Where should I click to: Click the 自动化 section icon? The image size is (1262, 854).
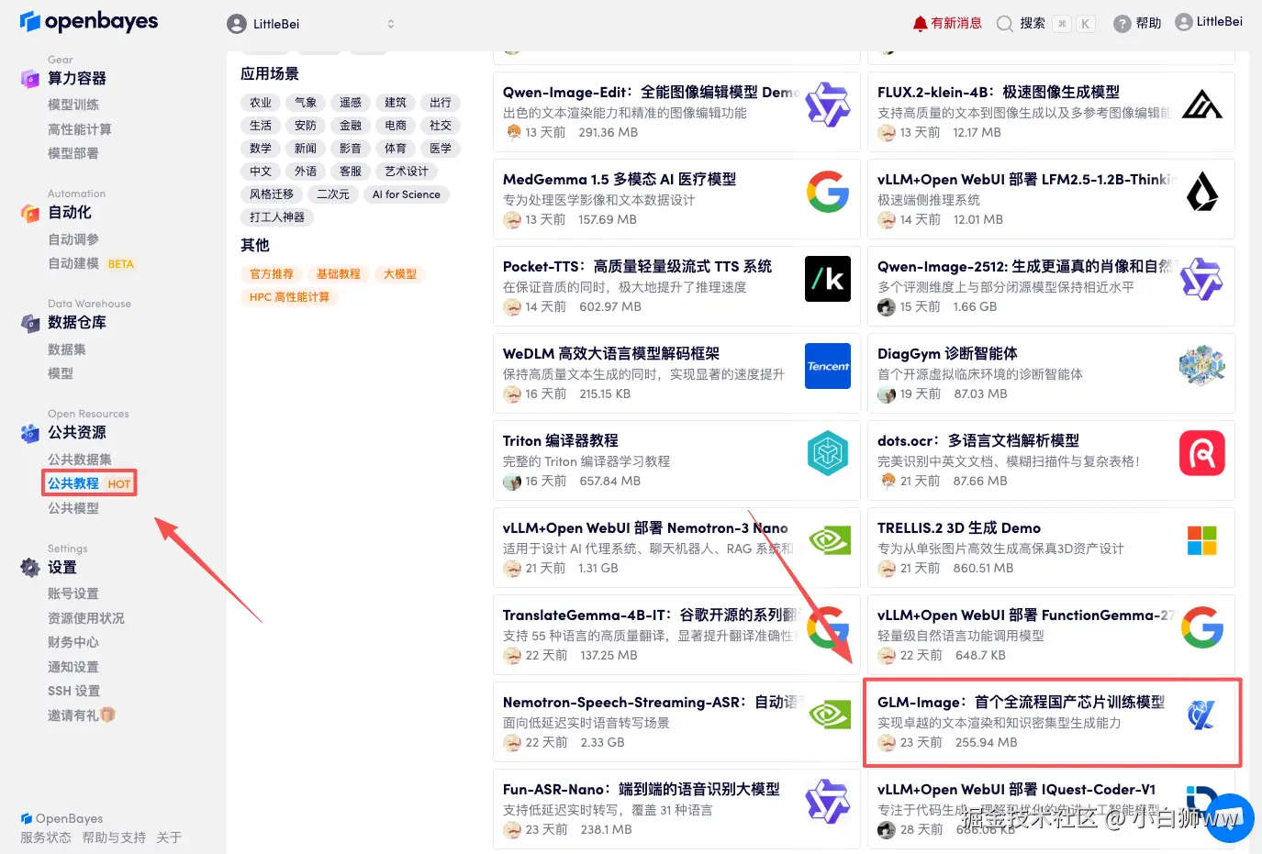(x=30, y=213)
